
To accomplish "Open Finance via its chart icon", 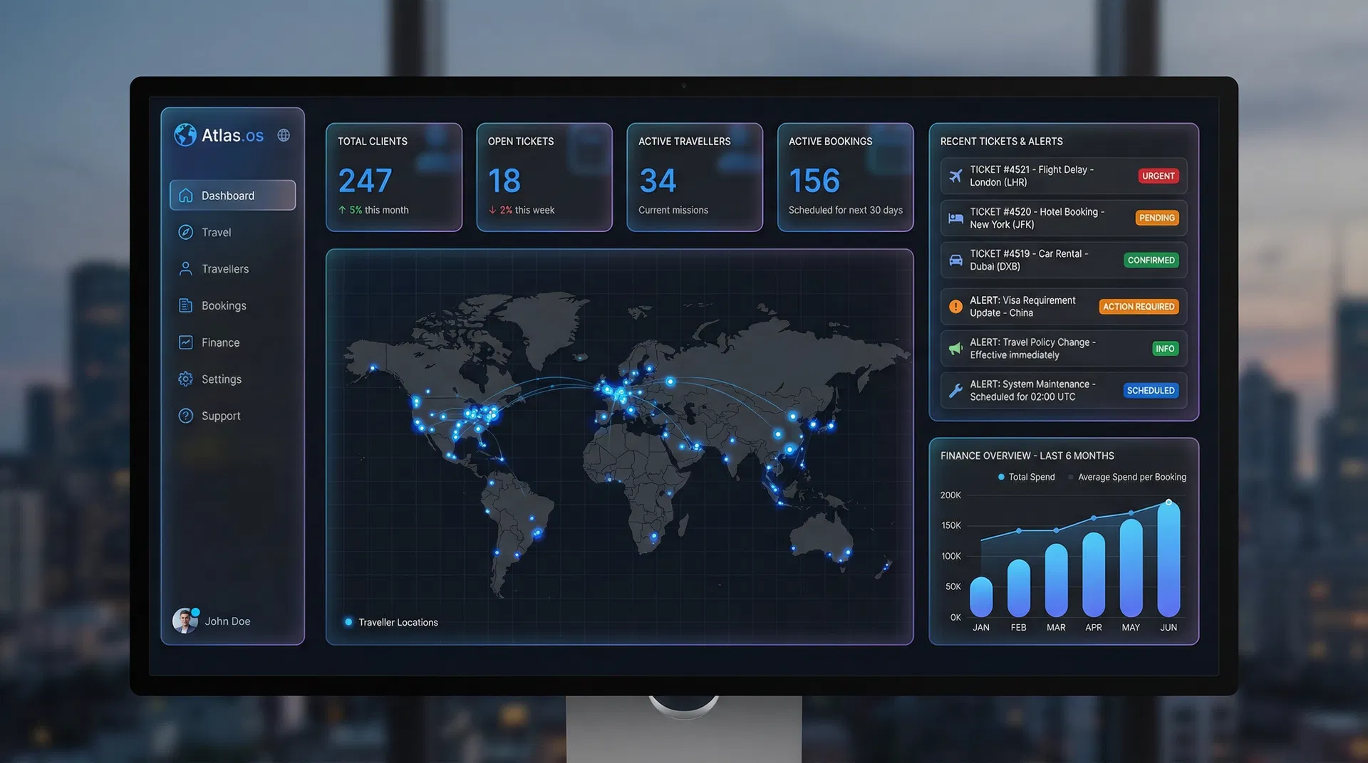I will [186, 342].
